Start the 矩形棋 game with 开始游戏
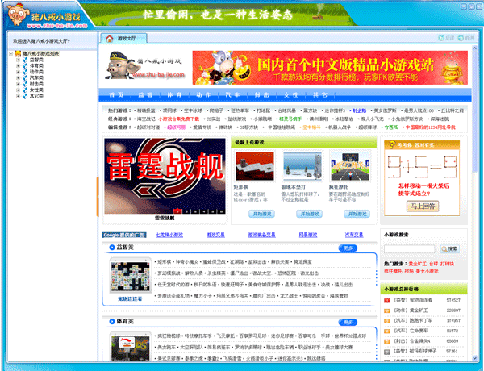This screenshot has height=371, width=484. tap(261, 214)
